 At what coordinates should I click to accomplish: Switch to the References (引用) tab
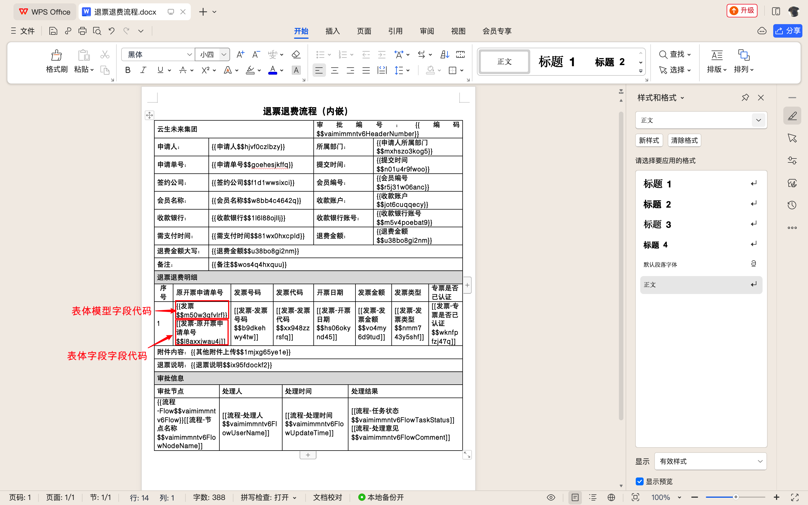[x=395, y=31]
